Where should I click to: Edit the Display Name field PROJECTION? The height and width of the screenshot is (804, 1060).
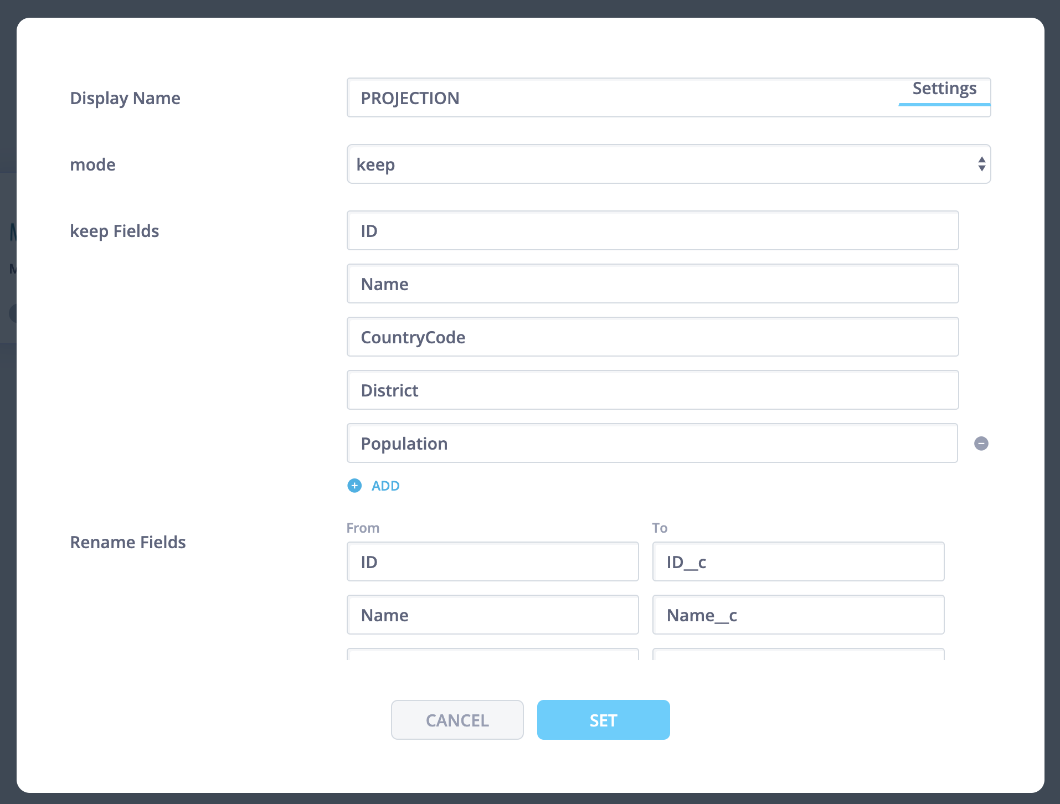point(620,98)
